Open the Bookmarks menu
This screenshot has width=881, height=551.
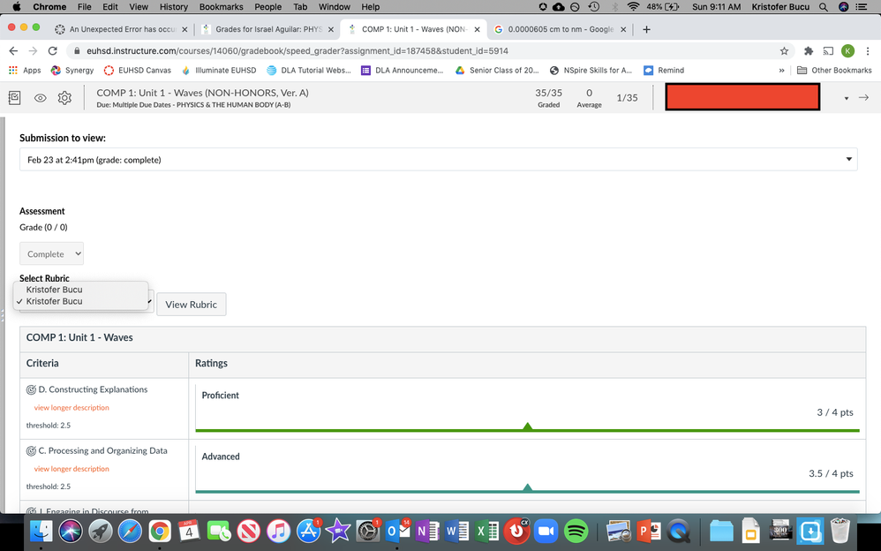click(221, 6)
